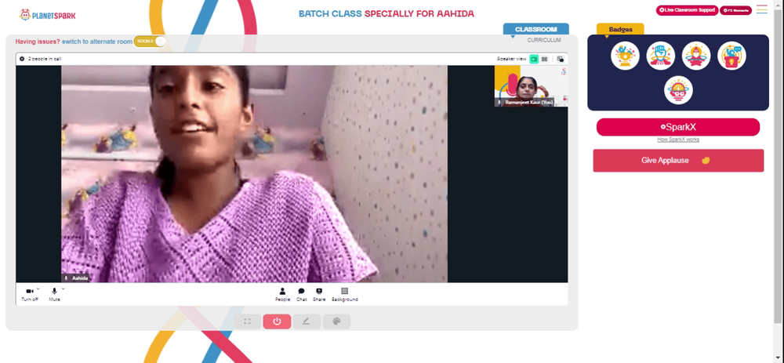Click the SparkX button
This screenshot has height=363, width=784.
(678, 127)
